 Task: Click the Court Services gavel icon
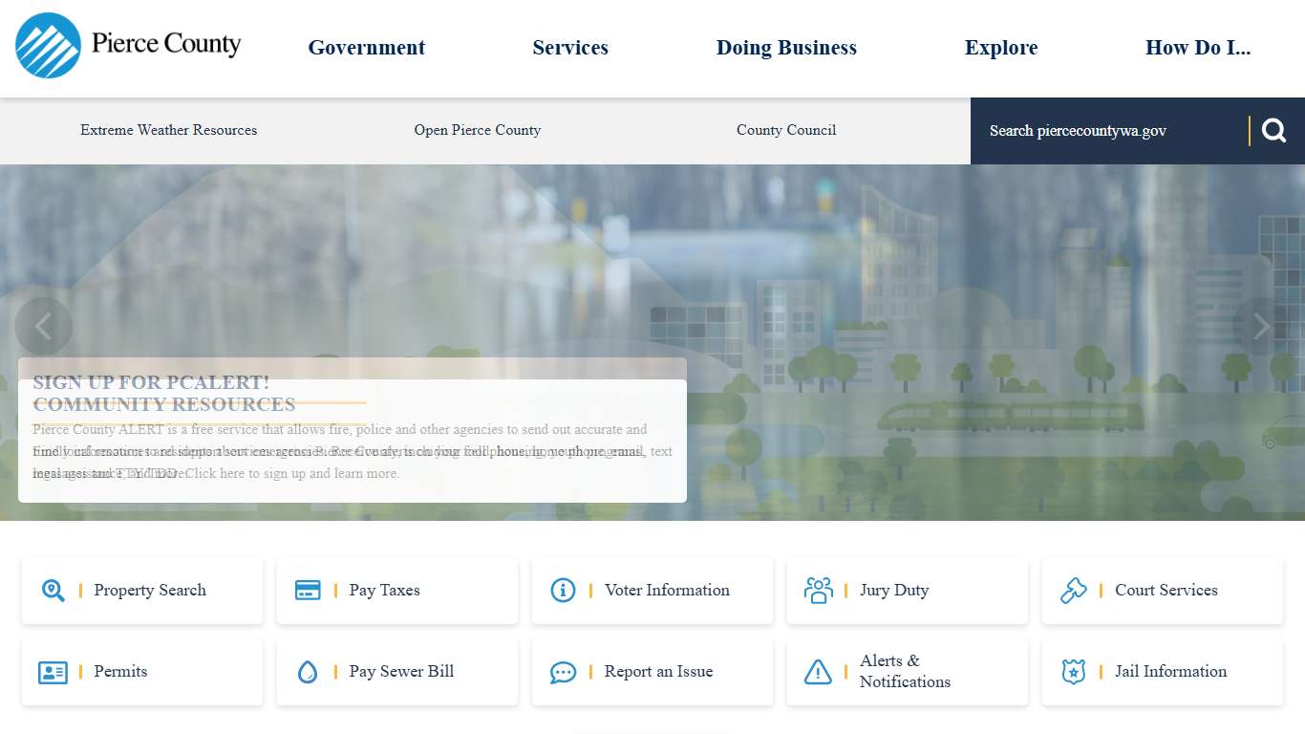[x=1073, y=591]
